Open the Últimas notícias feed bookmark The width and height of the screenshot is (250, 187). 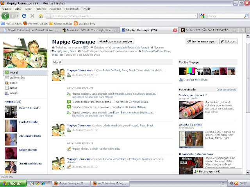pos(61,23)
